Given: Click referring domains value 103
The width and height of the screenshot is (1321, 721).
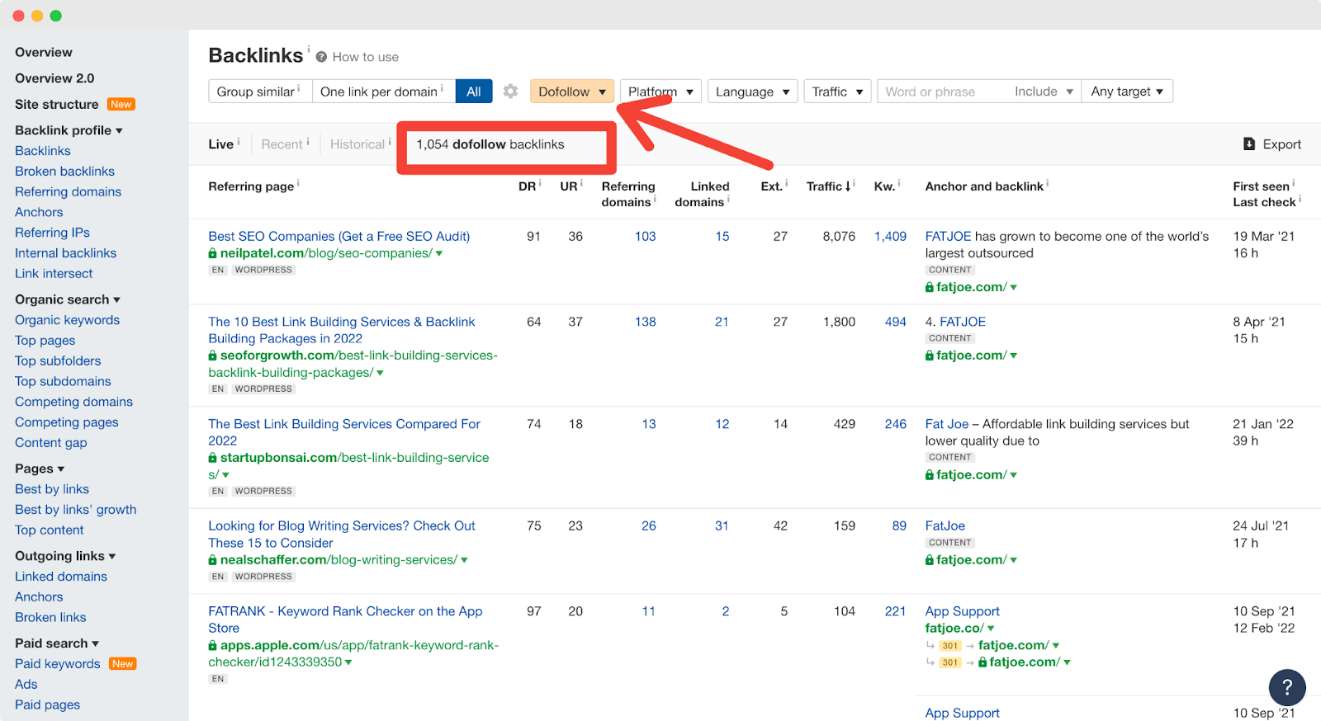Looking at the screenshot, I should pos(645,237).
